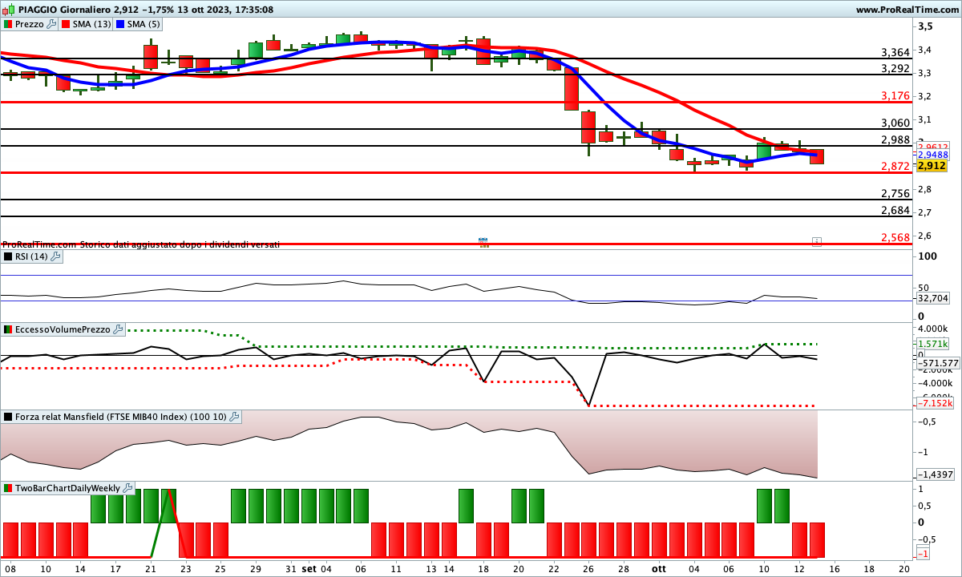Click the RSI value tag 32,704
The width and height of the screenshot is (962, 577).
coord(933,298)
